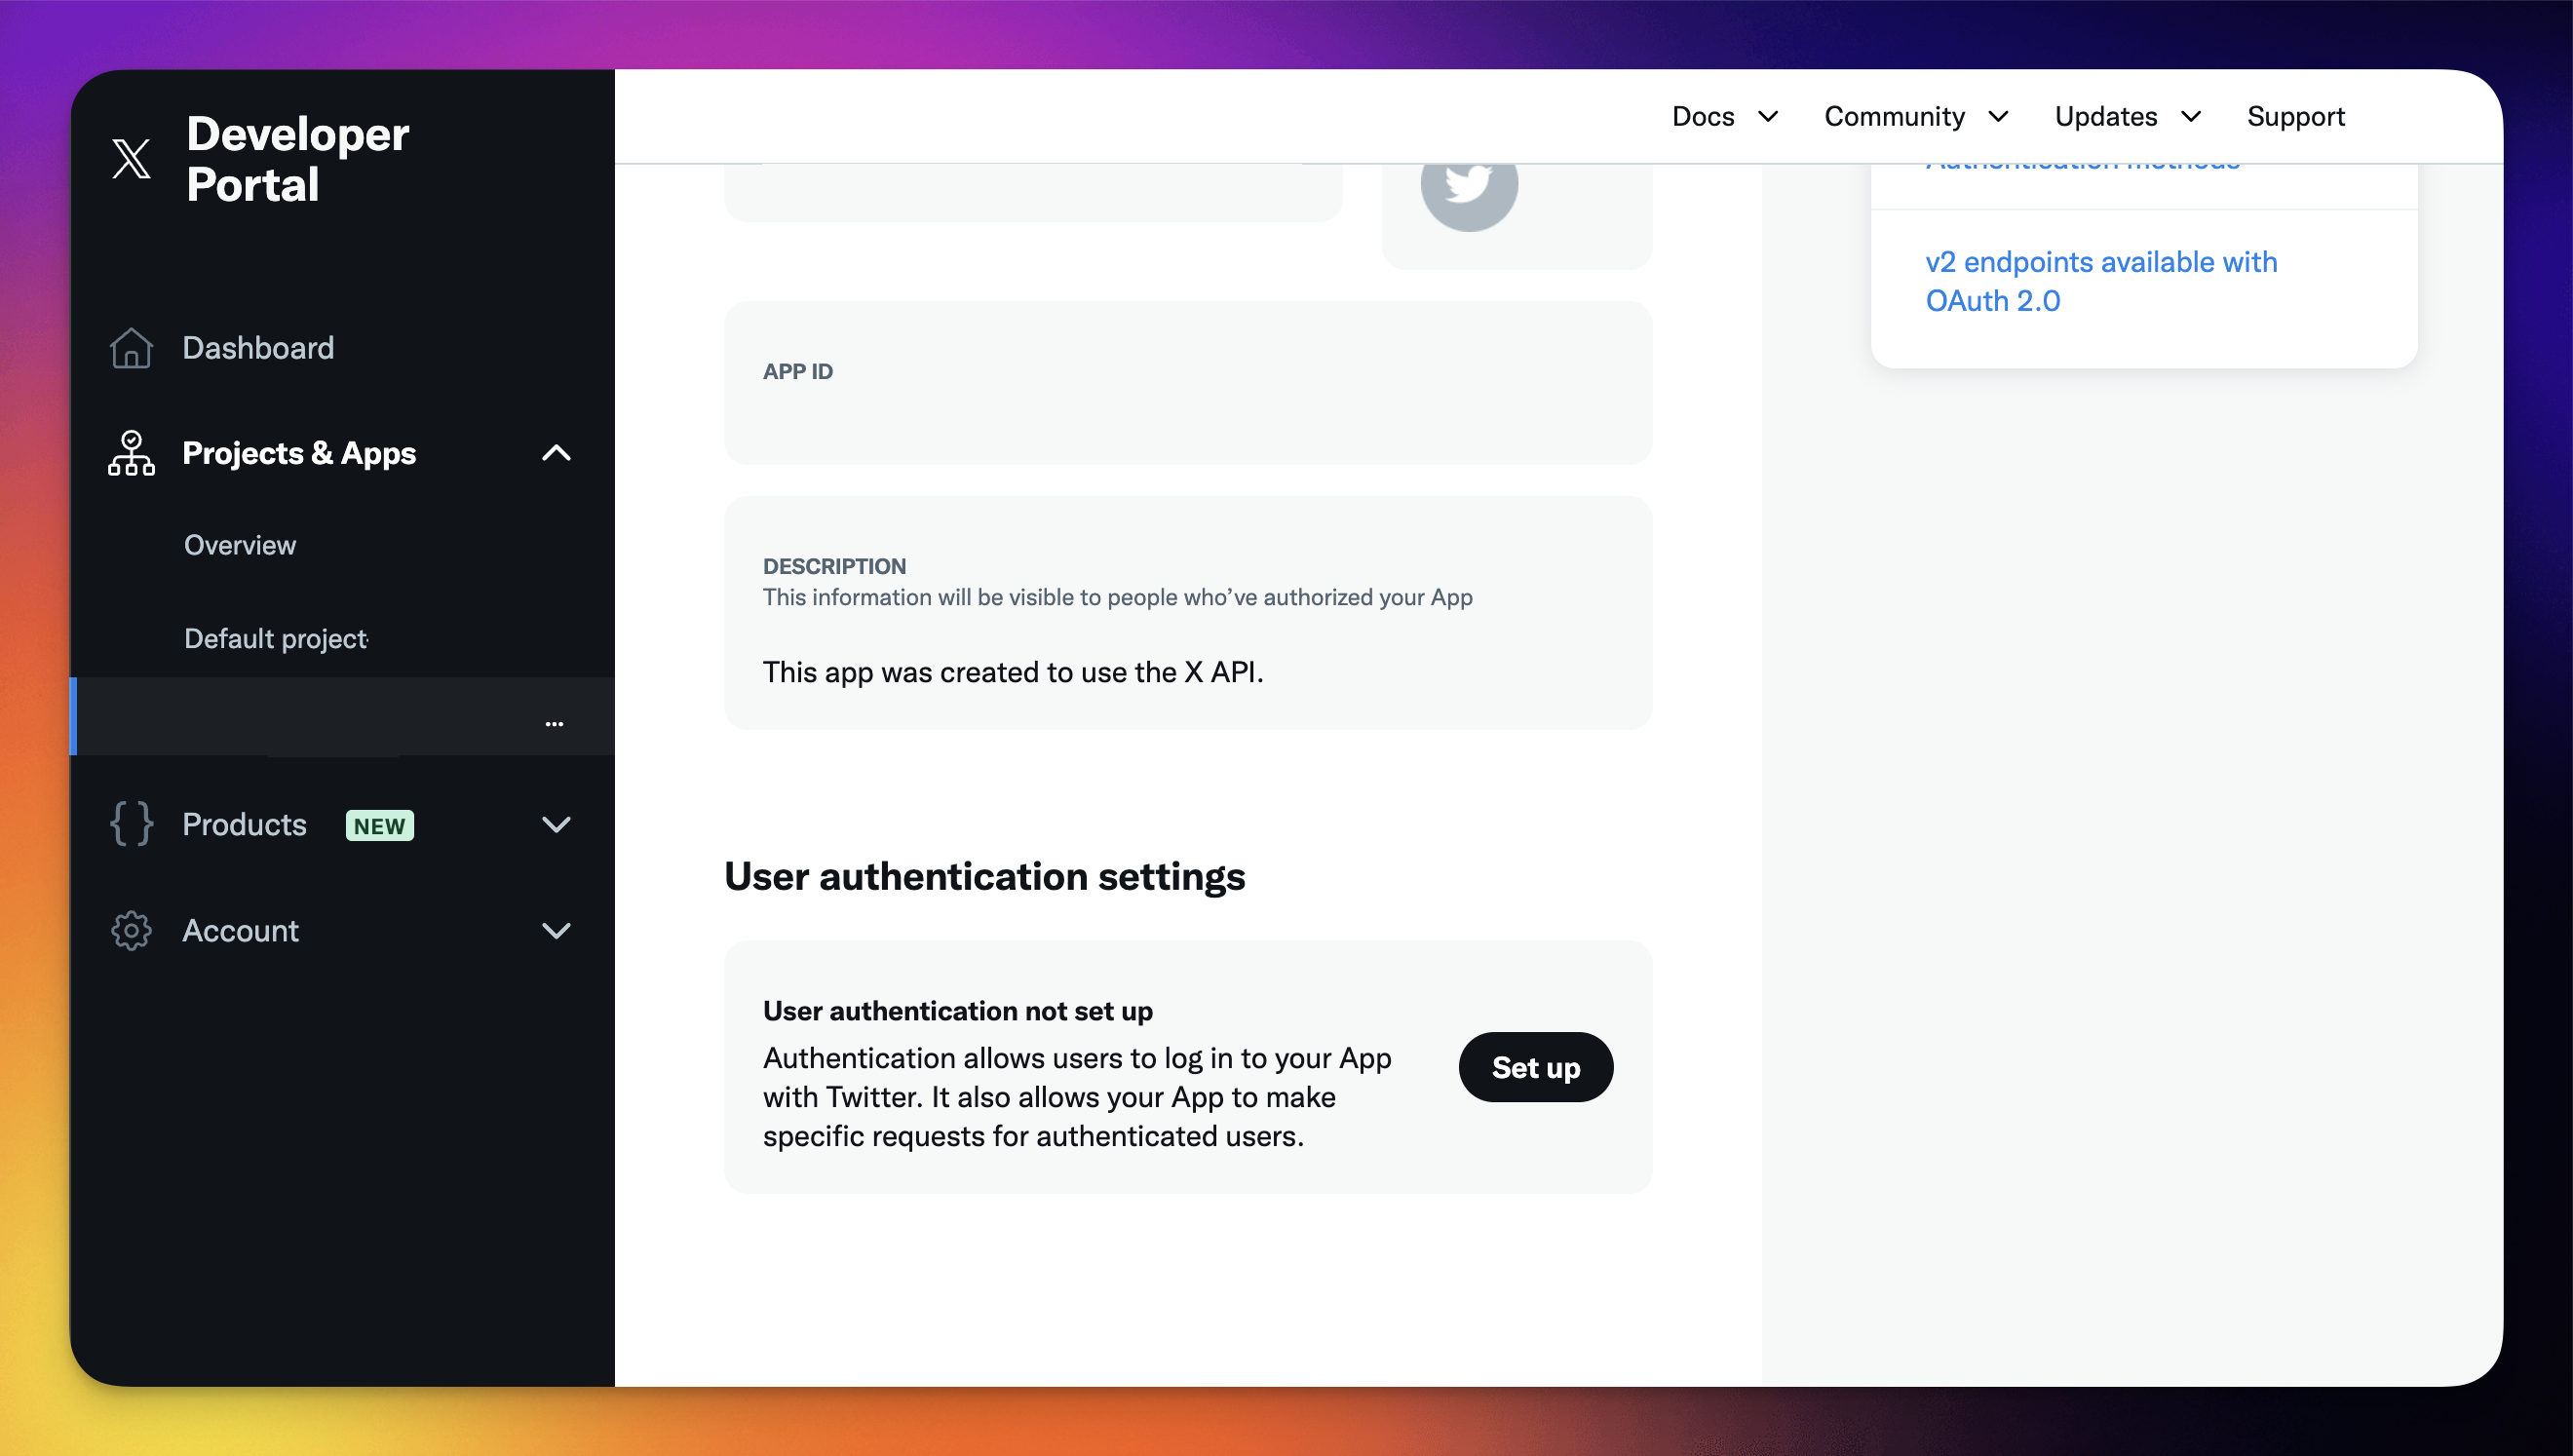Collapse the Projects & Apps section
2573x1456 pixels.
(556, 453)
